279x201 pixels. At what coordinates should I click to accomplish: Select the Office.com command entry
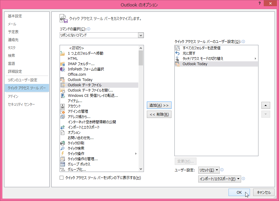coord(99,75)
